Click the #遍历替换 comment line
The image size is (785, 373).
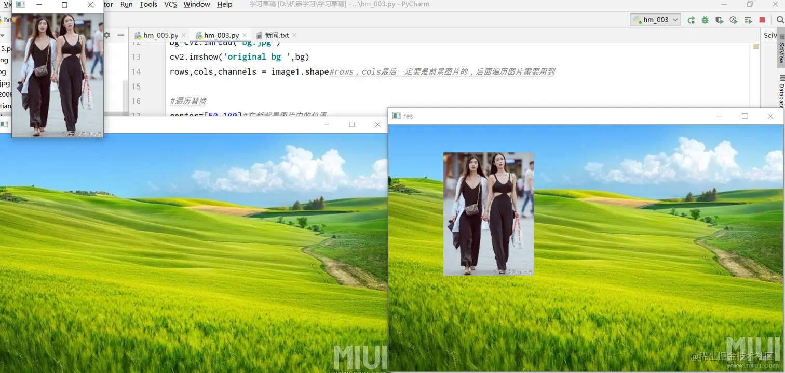coord(188,101)
